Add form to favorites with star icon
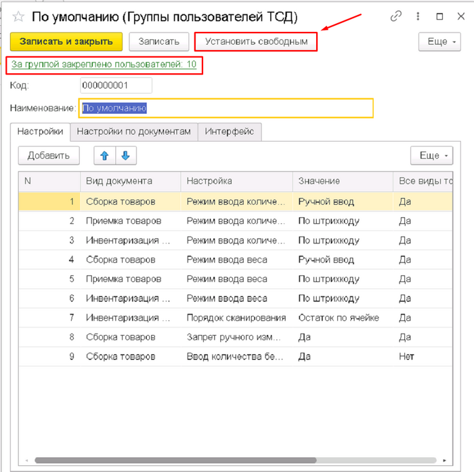 tap(18, 16)
